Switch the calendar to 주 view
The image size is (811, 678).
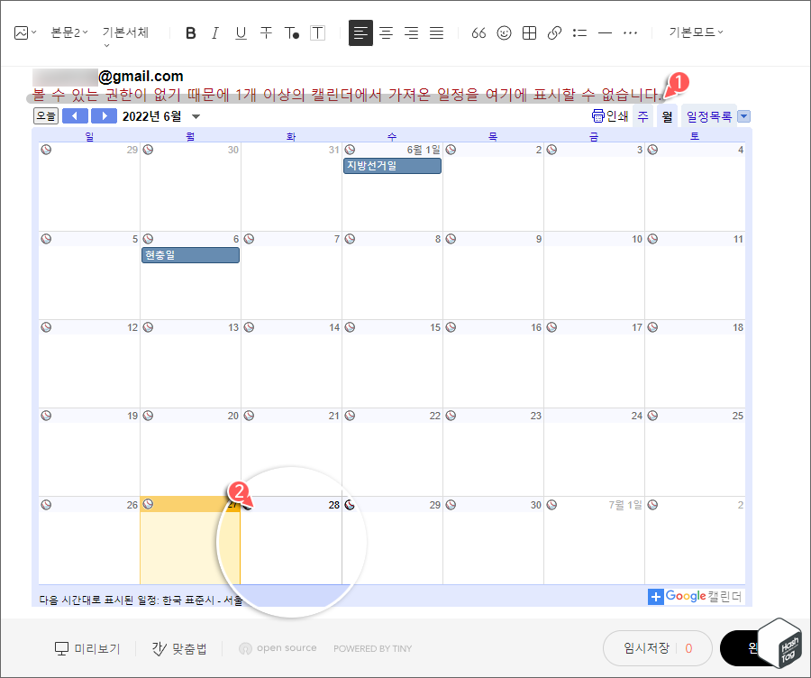tap(642, 115)
